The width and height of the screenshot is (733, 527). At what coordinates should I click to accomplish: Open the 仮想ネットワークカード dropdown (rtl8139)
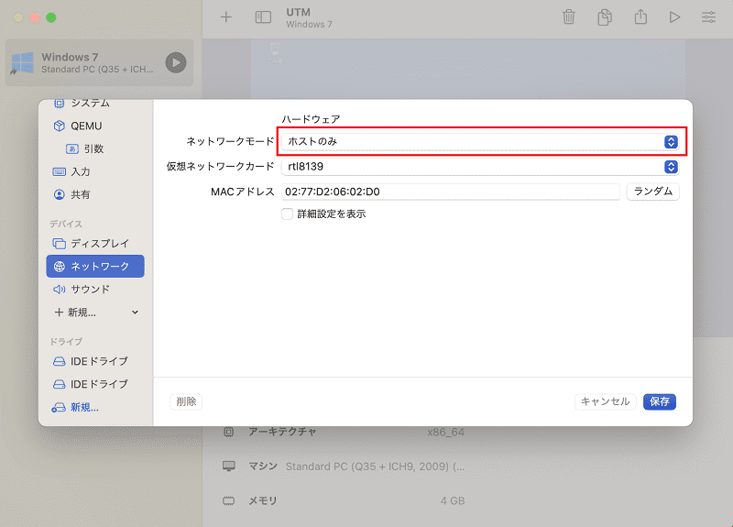click(480, 167)
